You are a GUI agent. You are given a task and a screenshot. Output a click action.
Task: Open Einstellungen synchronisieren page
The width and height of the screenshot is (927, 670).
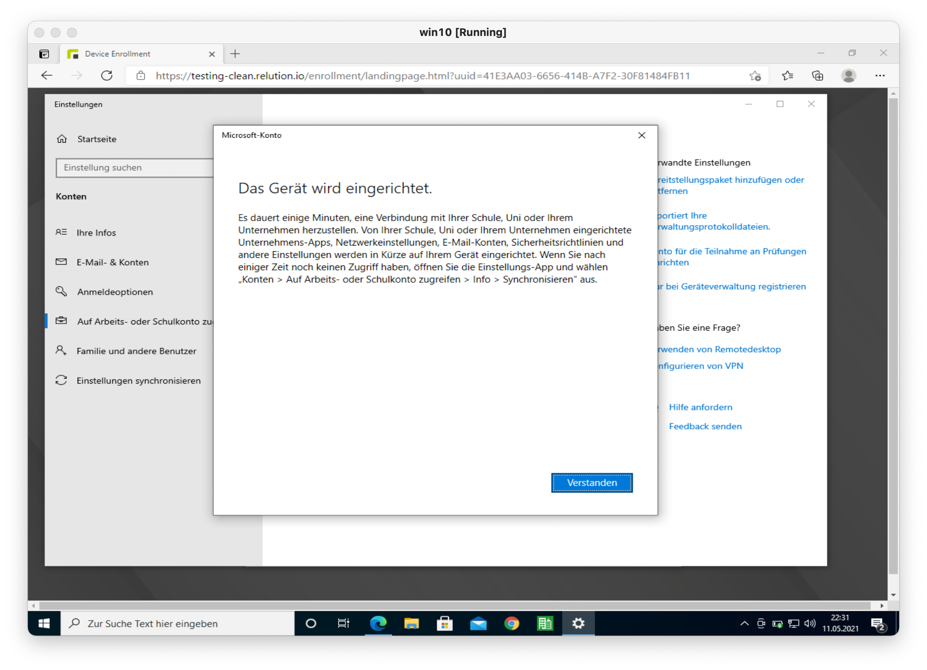[x=139, y=380]
